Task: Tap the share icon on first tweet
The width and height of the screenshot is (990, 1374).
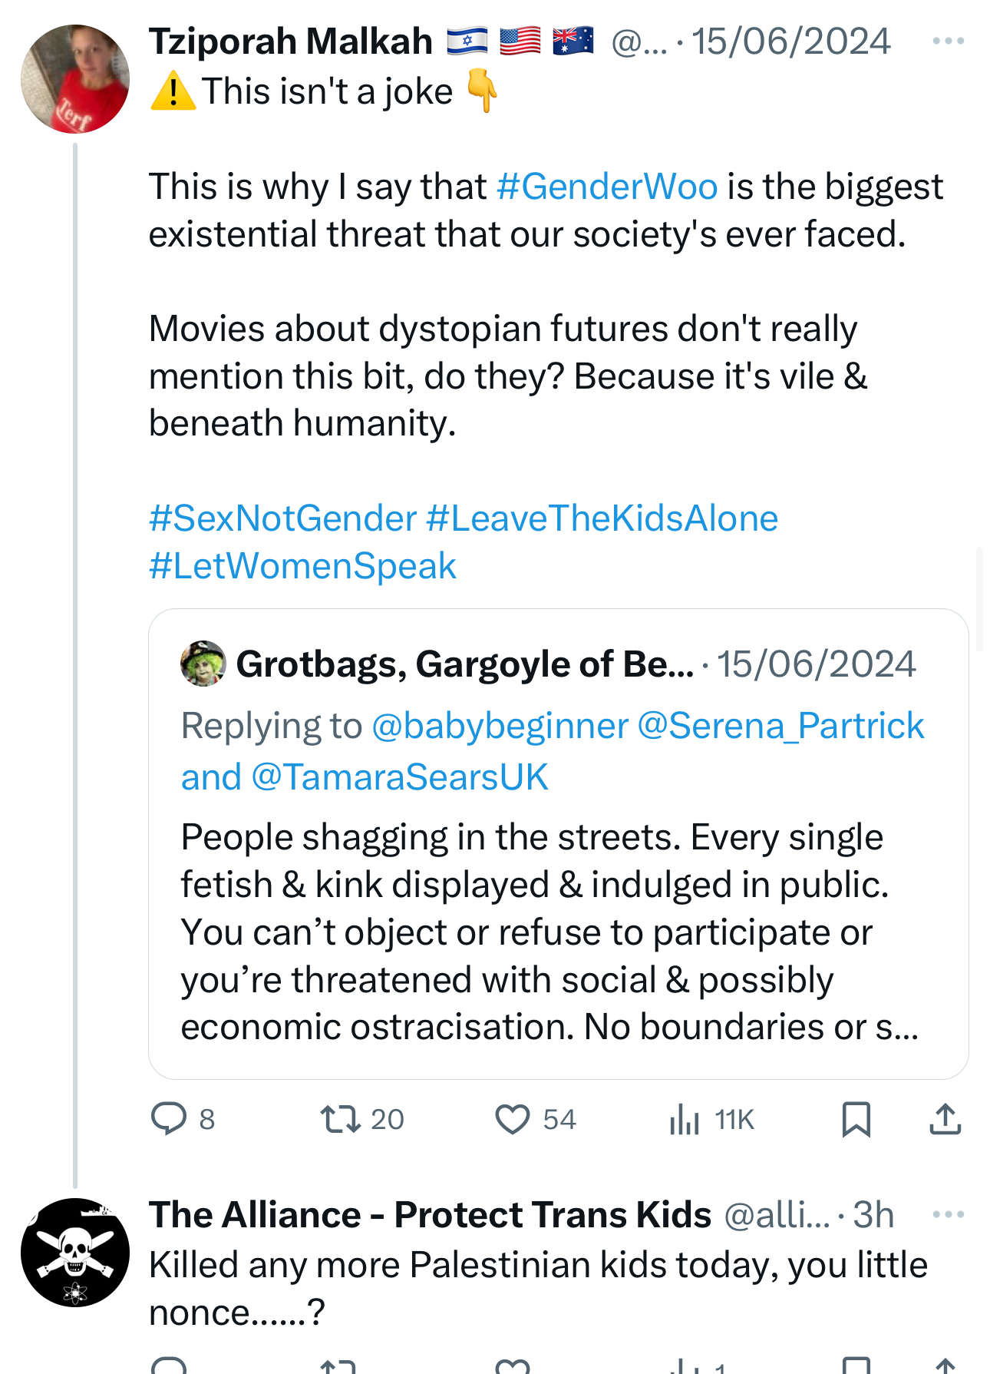Action: [945, 1119]
